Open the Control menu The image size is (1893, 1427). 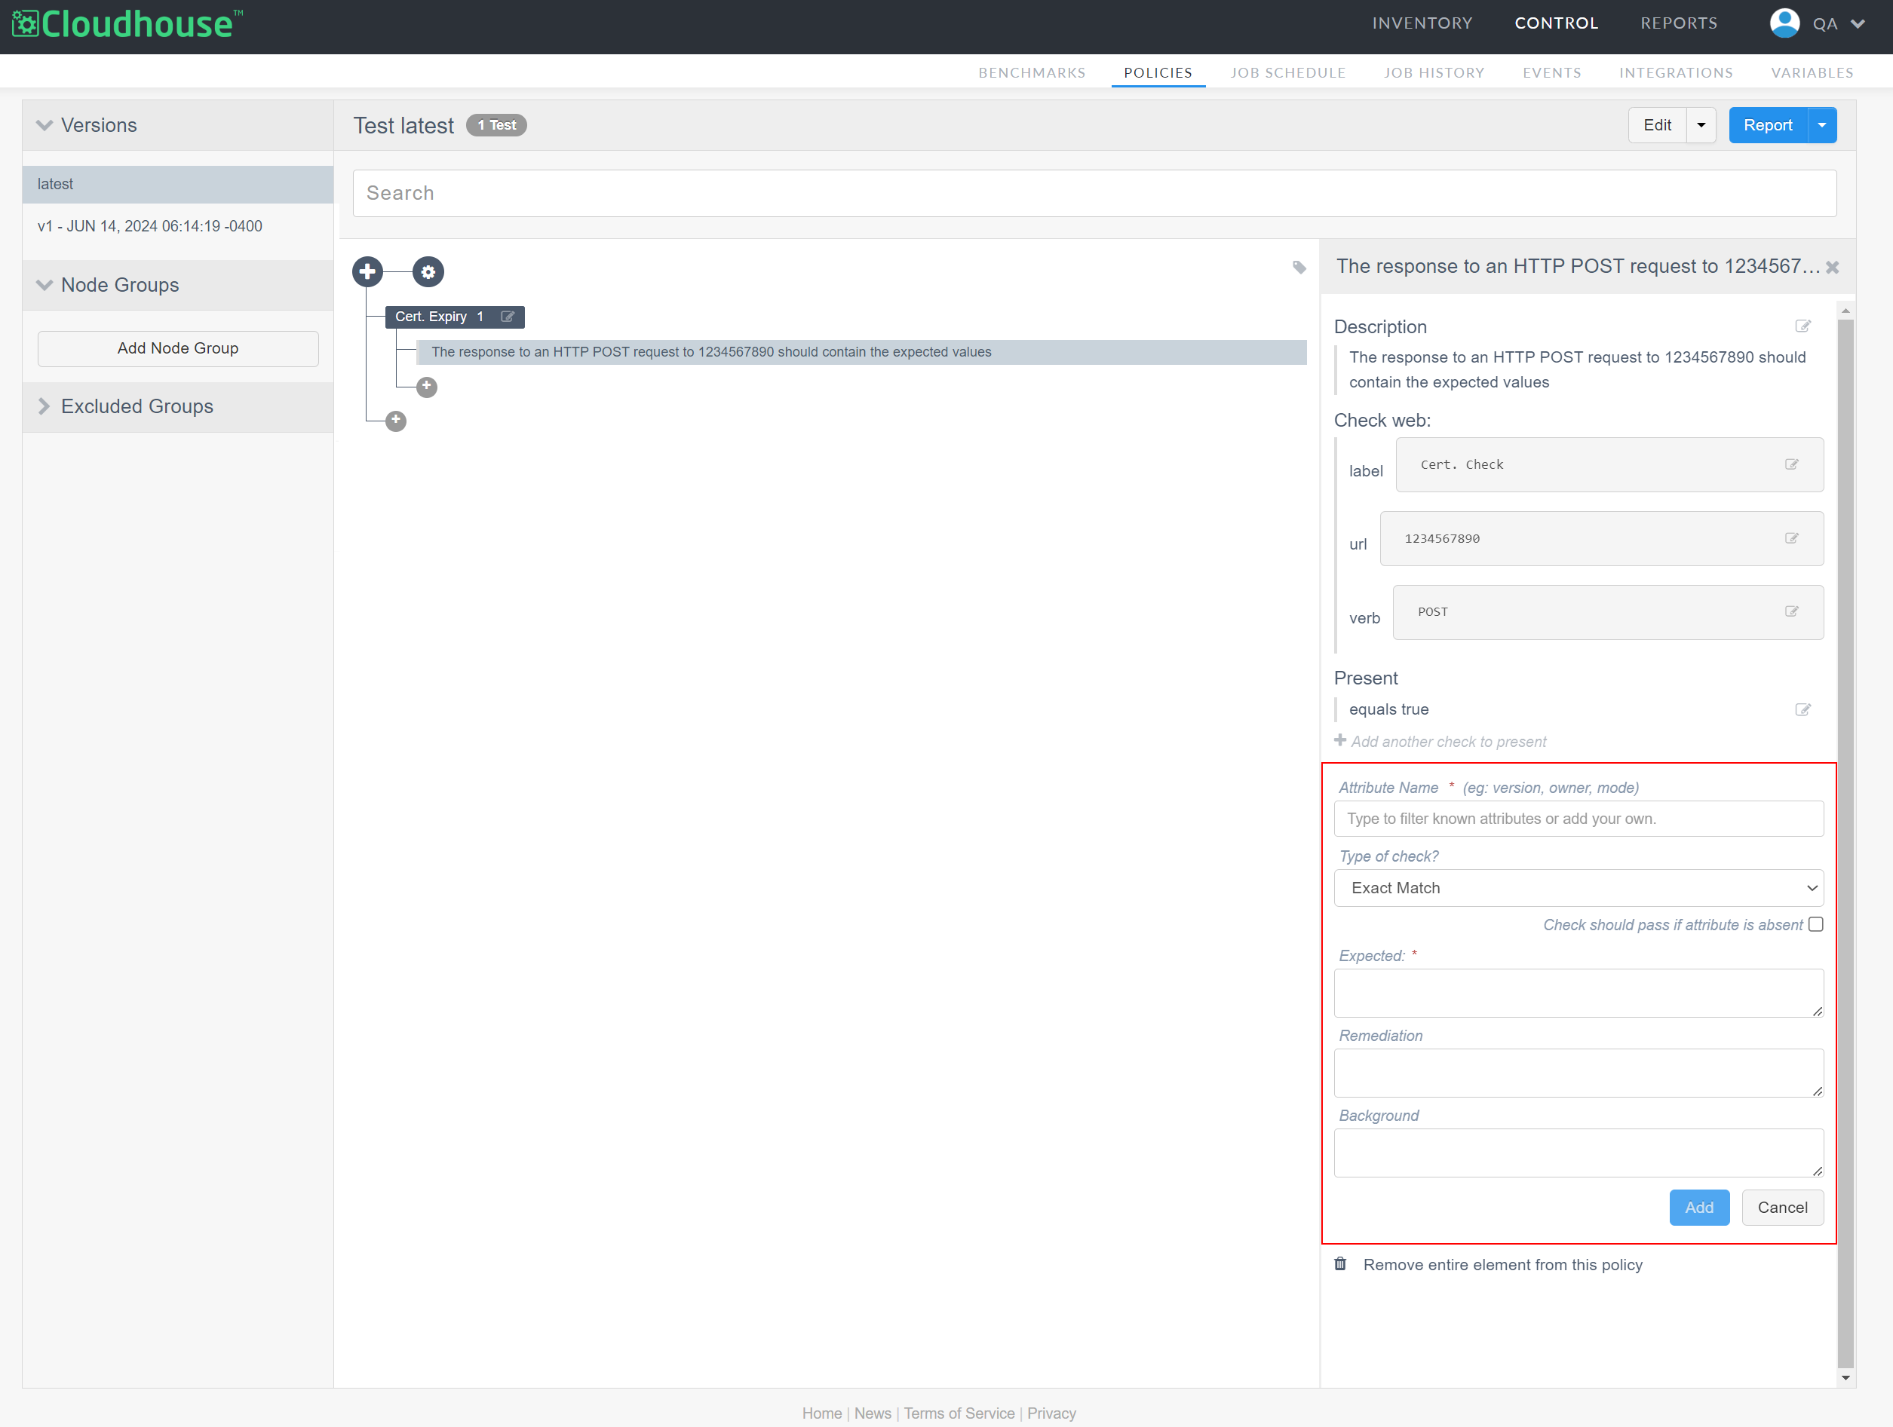tap(1556, 23)
